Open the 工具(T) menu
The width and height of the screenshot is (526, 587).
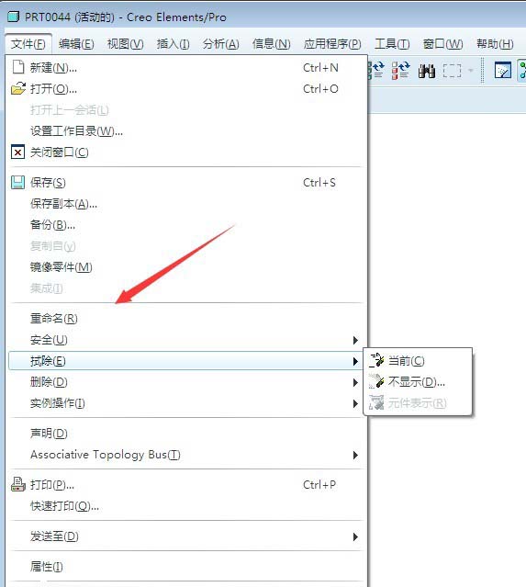click(x=392, y=44)
